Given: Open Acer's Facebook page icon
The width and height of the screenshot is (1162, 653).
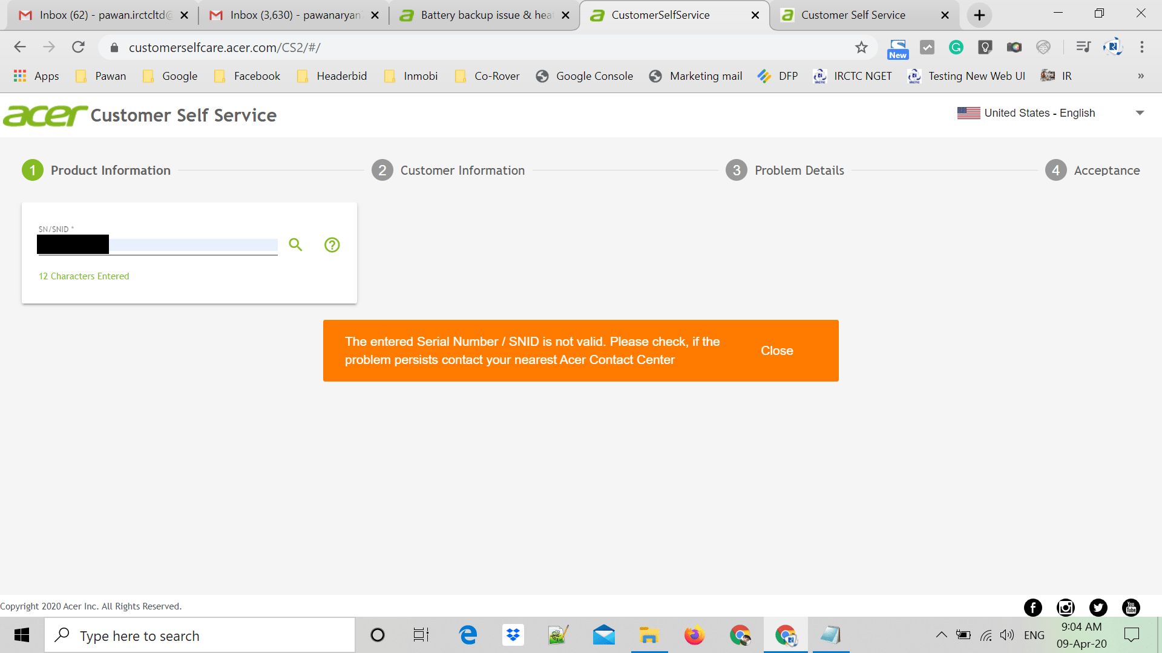Looking at the screenshot, I should click(1033, 608).
